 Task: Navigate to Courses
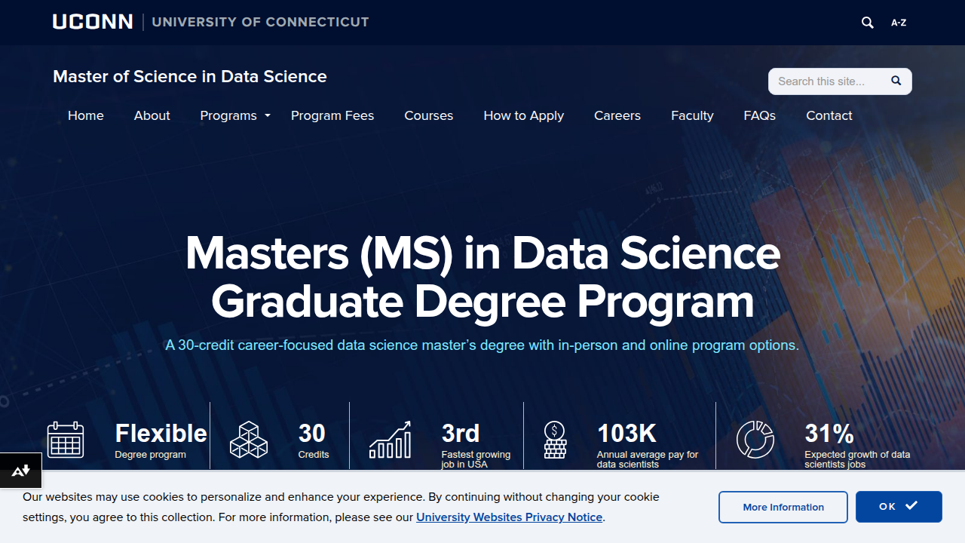(x=429, y=115)
